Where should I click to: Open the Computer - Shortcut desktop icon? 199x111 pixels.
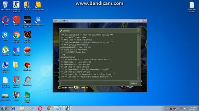click(5, 67)
